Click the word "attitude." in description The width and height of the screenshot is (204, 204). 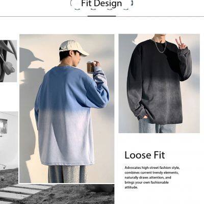[x=131, y=187]
